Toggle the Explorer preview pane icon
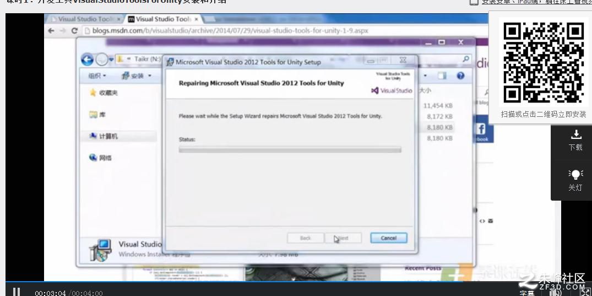The height and width of the screenshot is (296, 592). point(442,76)
